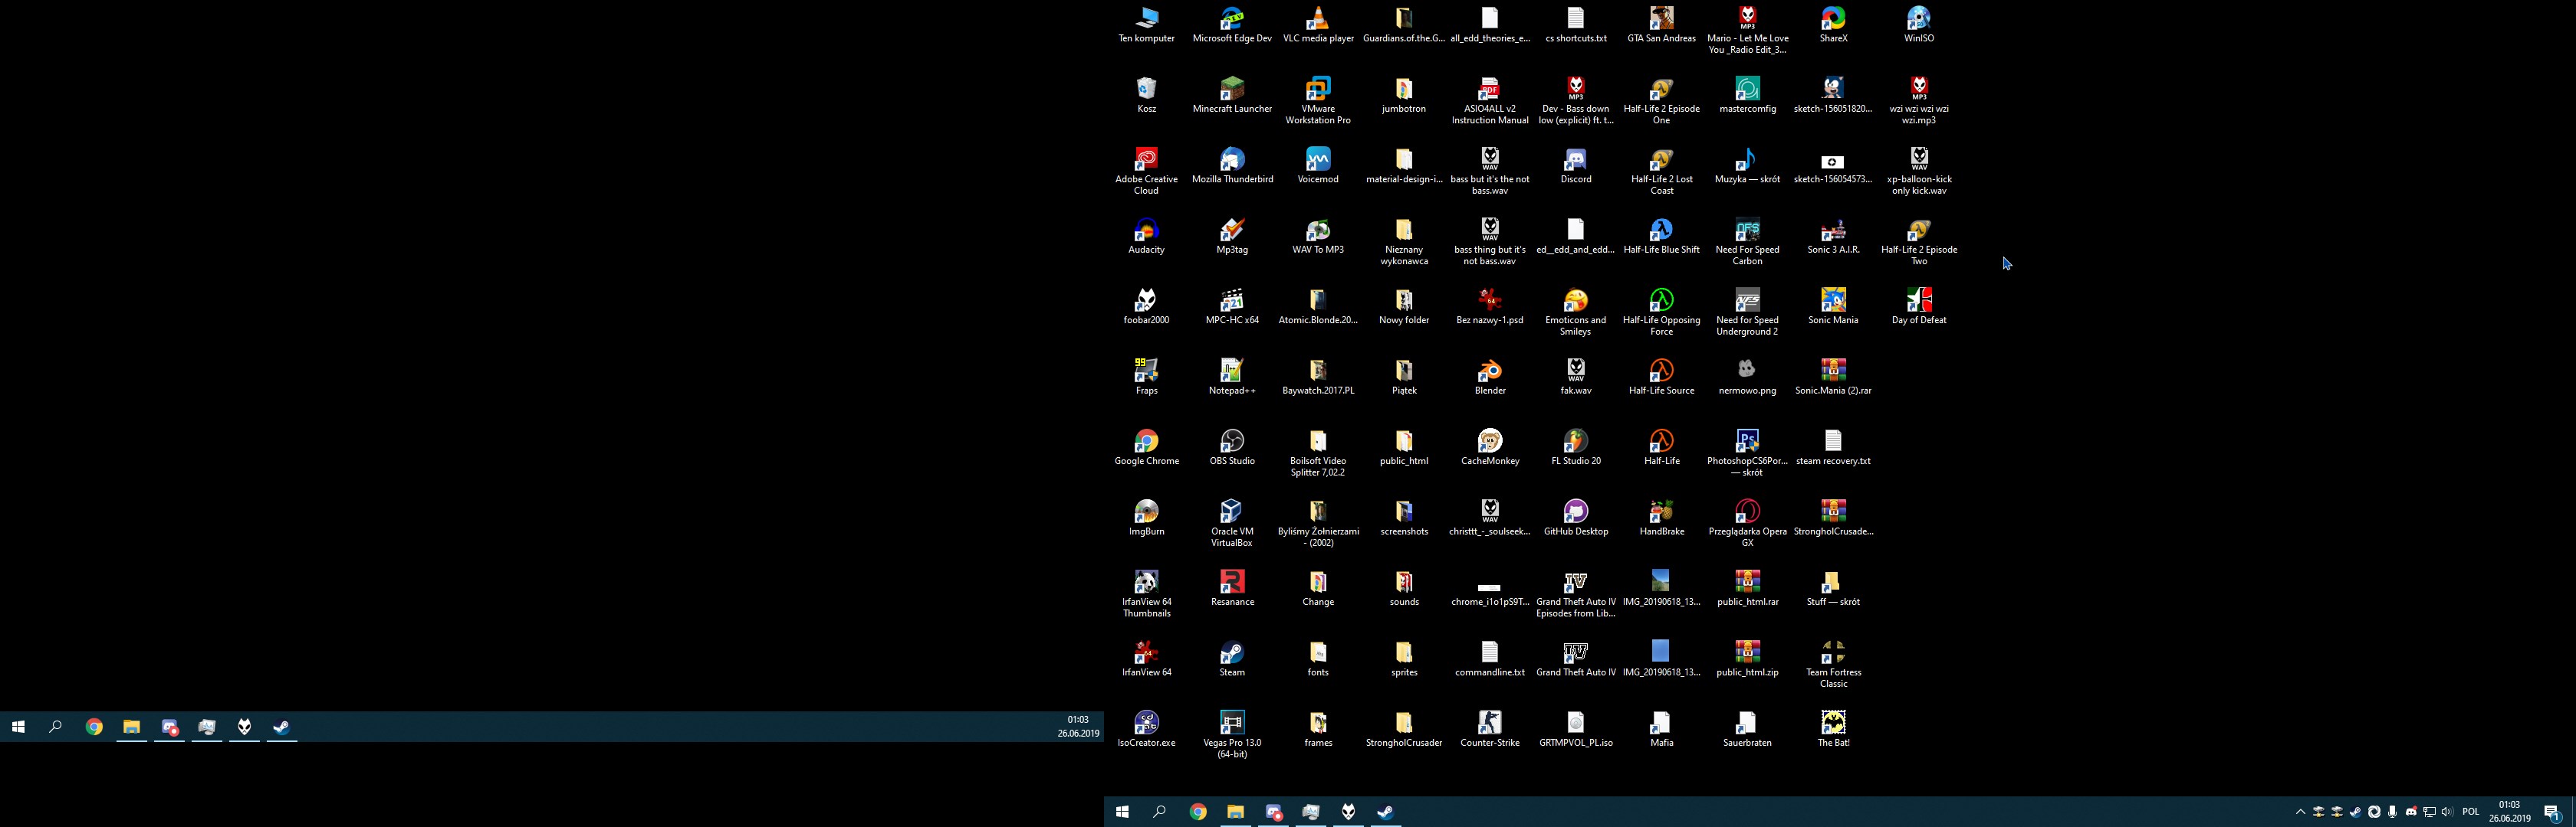The image size is (2576, 827).
Task: Select the Mp3tag desktop shortcut
Action: pyautogui.click(x=1232, y=237)
